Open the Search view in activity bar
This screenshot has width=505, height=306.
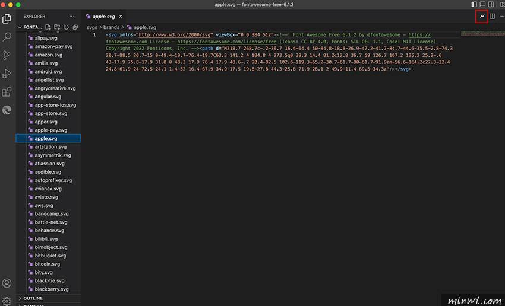[7, 37]
